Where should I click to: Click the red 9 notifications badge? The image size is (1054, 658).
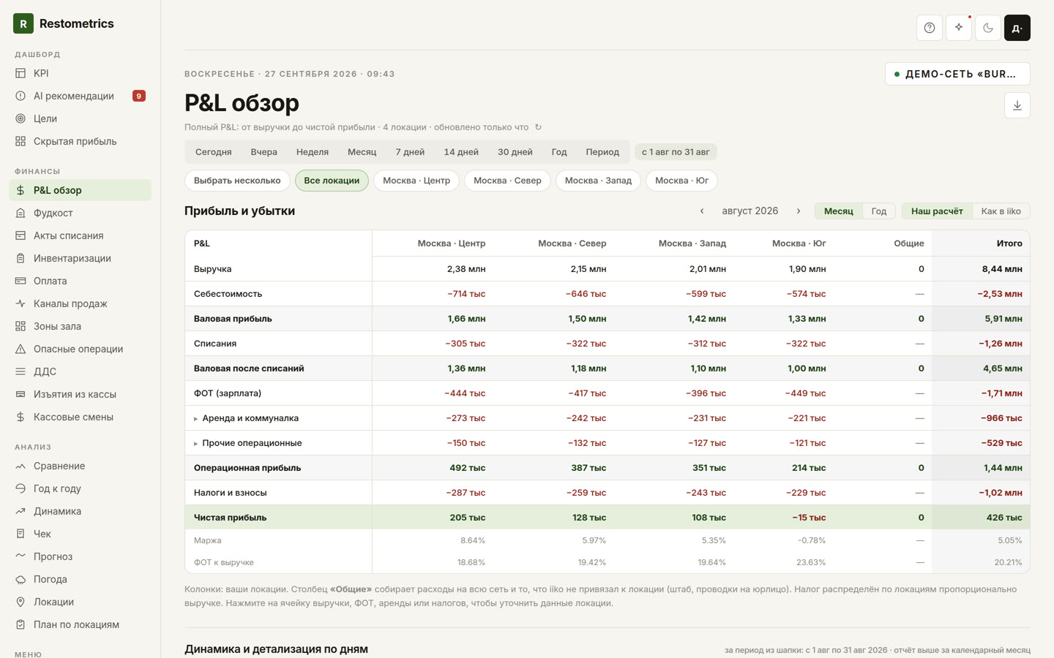pos(138,96)
